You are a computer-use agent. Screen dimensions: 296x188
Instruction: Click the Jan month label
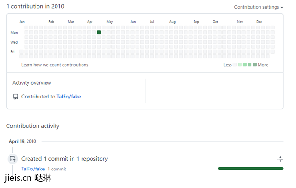click(x=22, y=22)
